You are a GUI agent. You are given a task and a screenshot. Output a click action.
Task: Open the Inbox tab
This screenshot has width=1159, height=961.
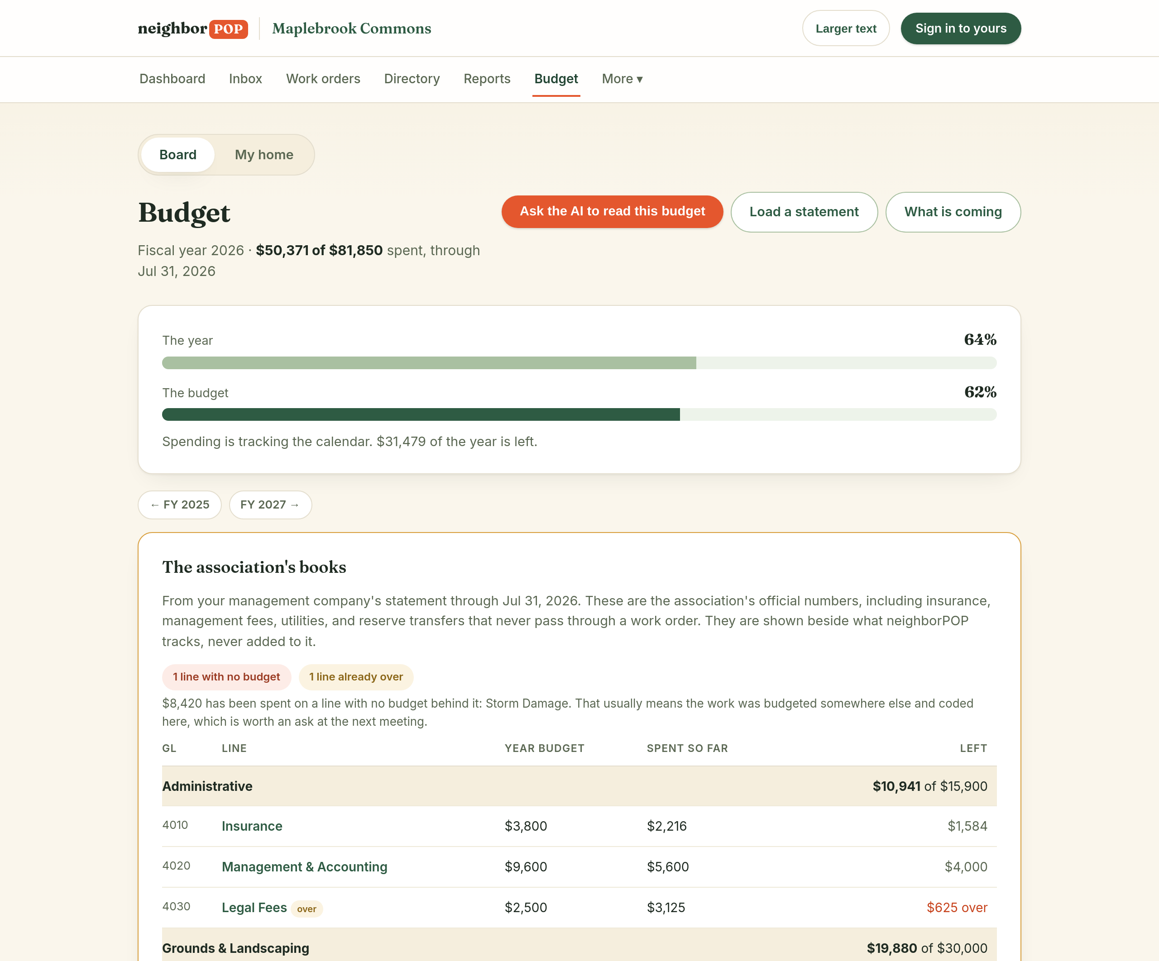point(245,79)
